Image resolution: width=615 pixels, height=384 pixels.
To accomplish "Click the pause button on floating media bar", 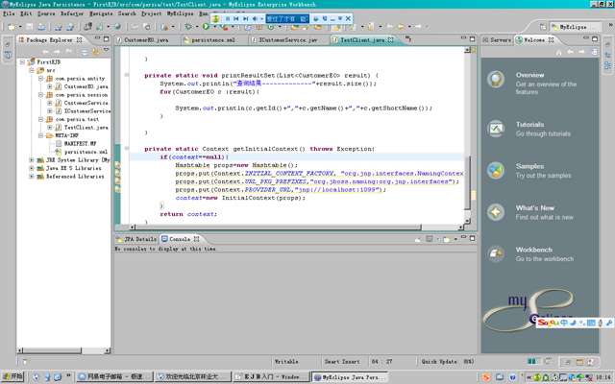I will coord(227,18).
